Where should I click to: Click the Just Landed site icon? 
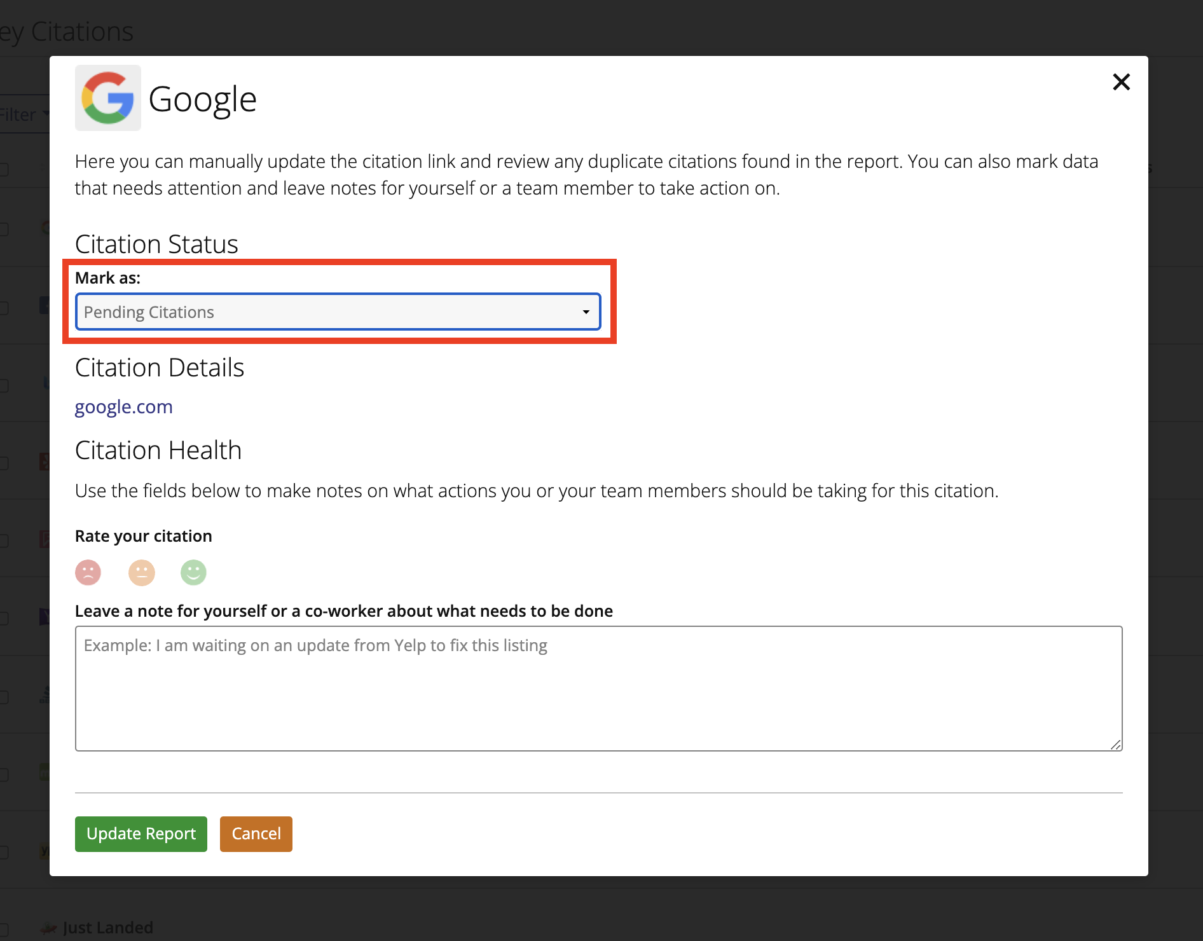click(x=48, y=928)
